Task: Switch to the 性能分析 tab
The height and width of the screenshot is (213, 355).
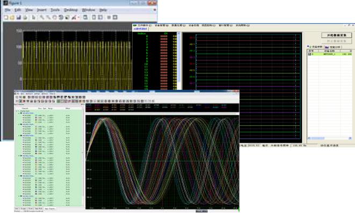Action: 333,47
